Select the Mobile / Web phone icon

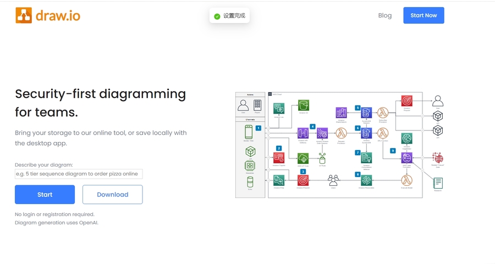(249, 132)
